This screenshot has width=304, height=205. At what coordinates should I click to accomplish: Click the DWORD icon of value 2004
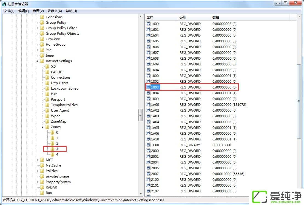[x=148, y=162]
